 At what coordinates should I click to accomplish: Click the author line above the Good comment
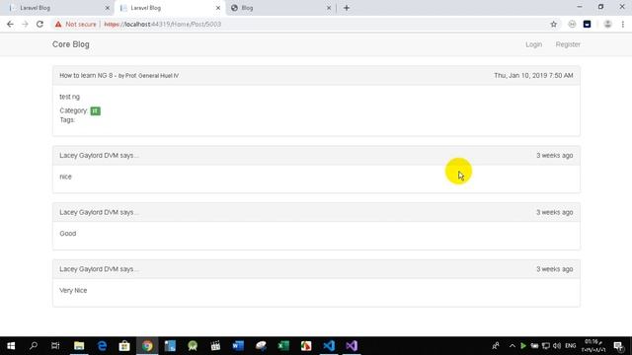click(x=99, y=212)
